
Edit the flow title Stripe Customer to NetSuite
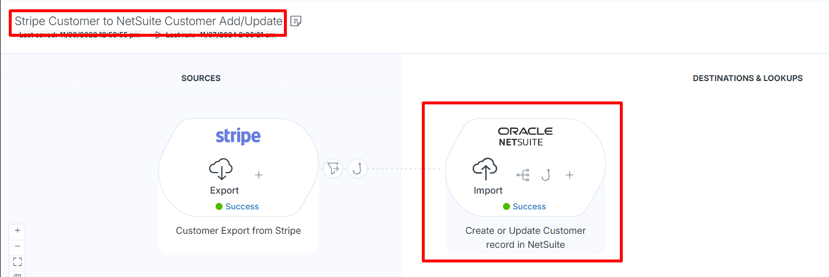148,21
